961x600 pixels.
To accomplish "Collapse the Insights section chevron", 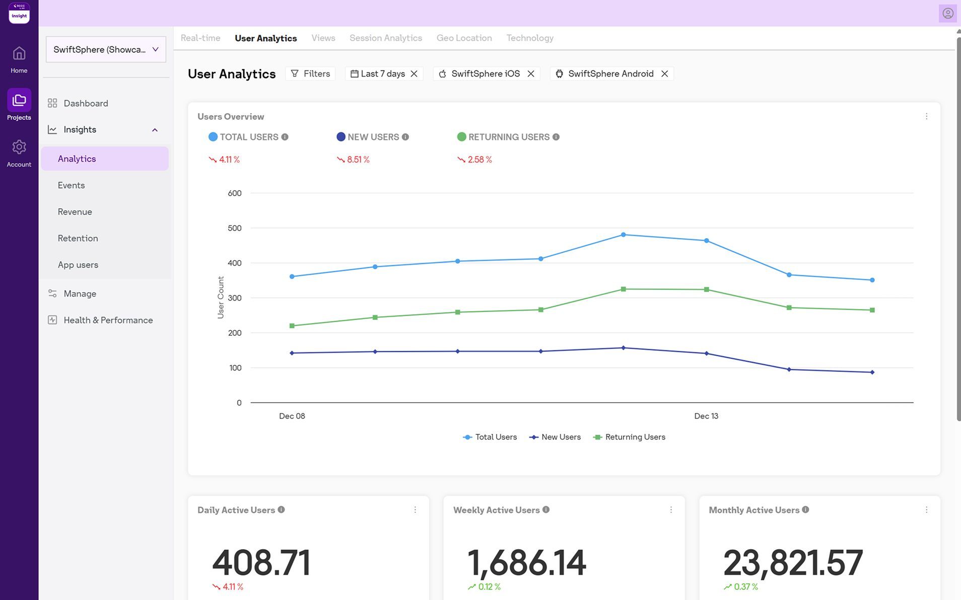I will click(155, 130).
